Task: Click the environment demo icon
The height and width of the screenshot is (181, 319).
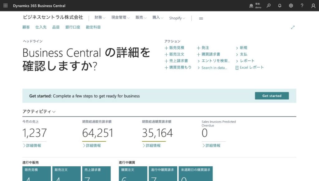Action: (x=251, y=6)
